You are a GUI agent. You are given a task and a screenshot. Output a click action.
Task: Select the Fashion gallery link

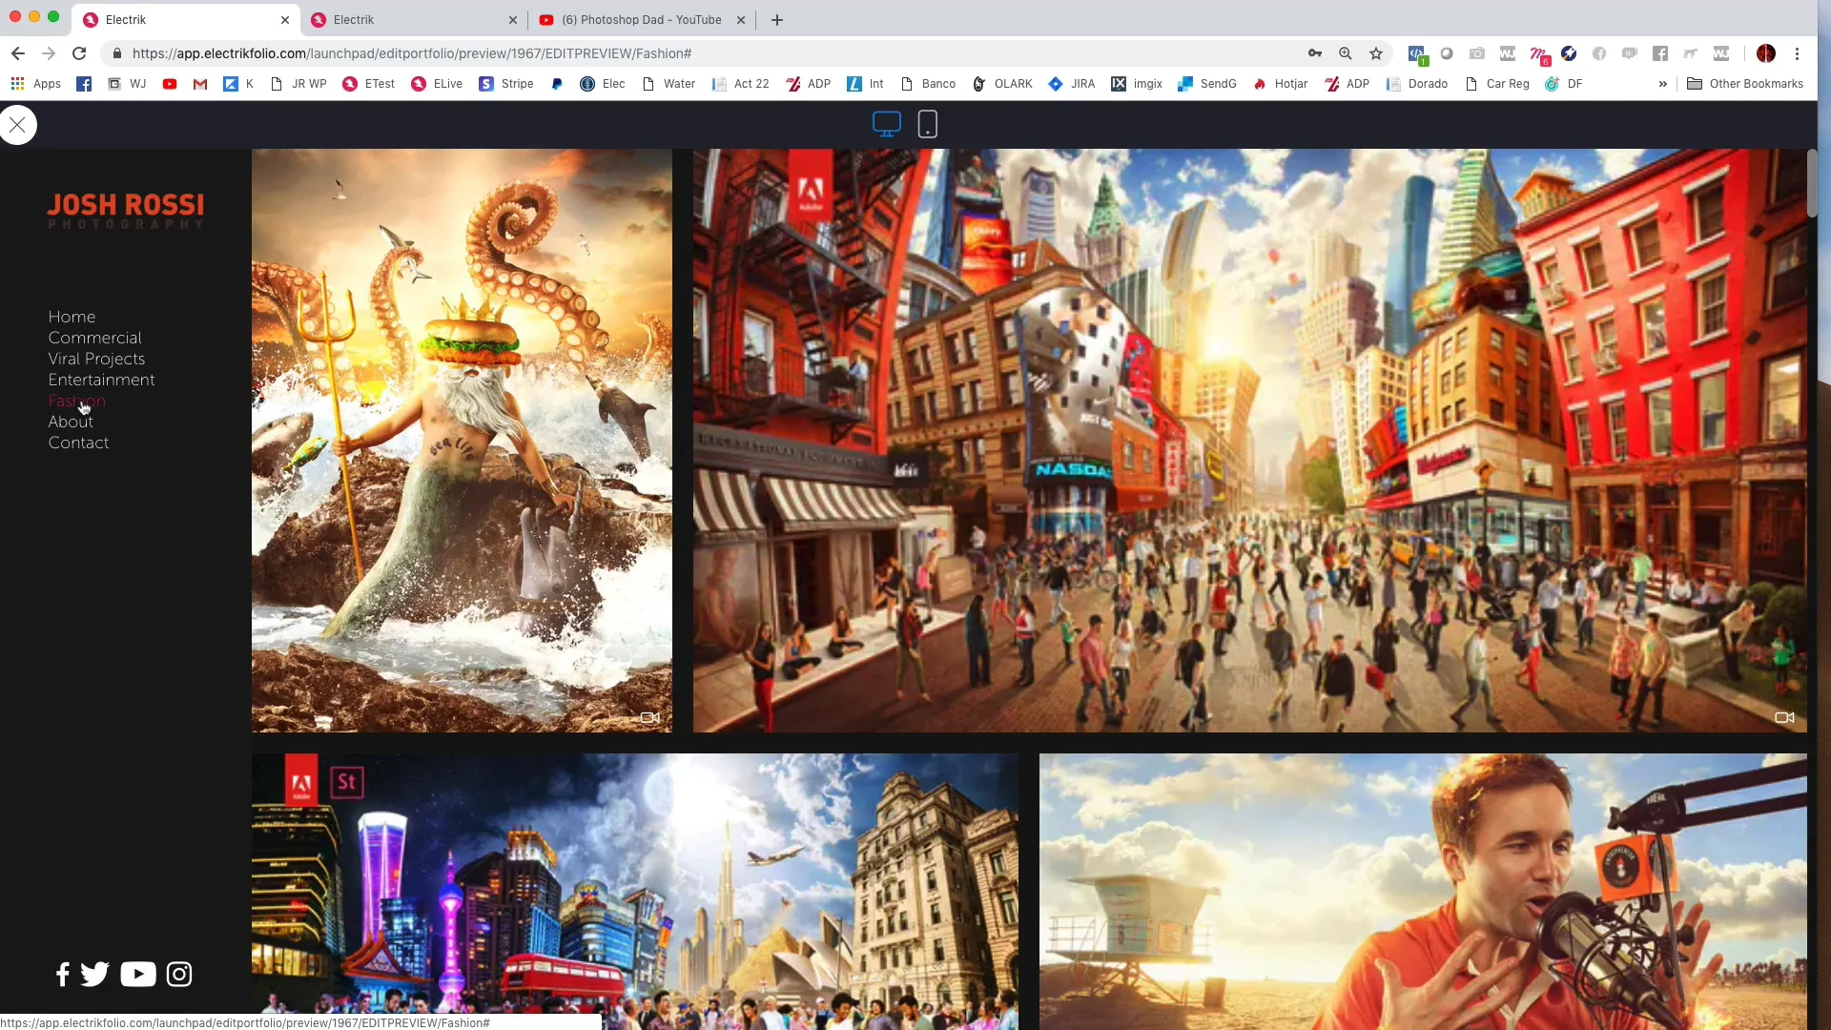(76, 401)
